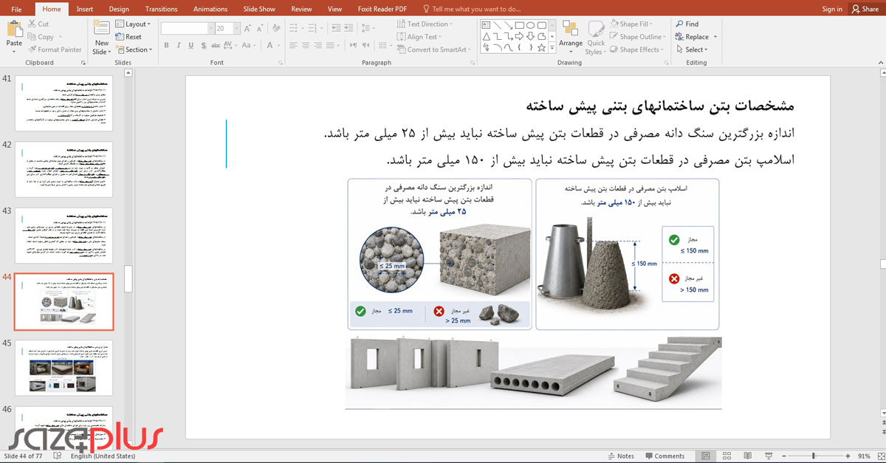Open the Comments pane

664,456
